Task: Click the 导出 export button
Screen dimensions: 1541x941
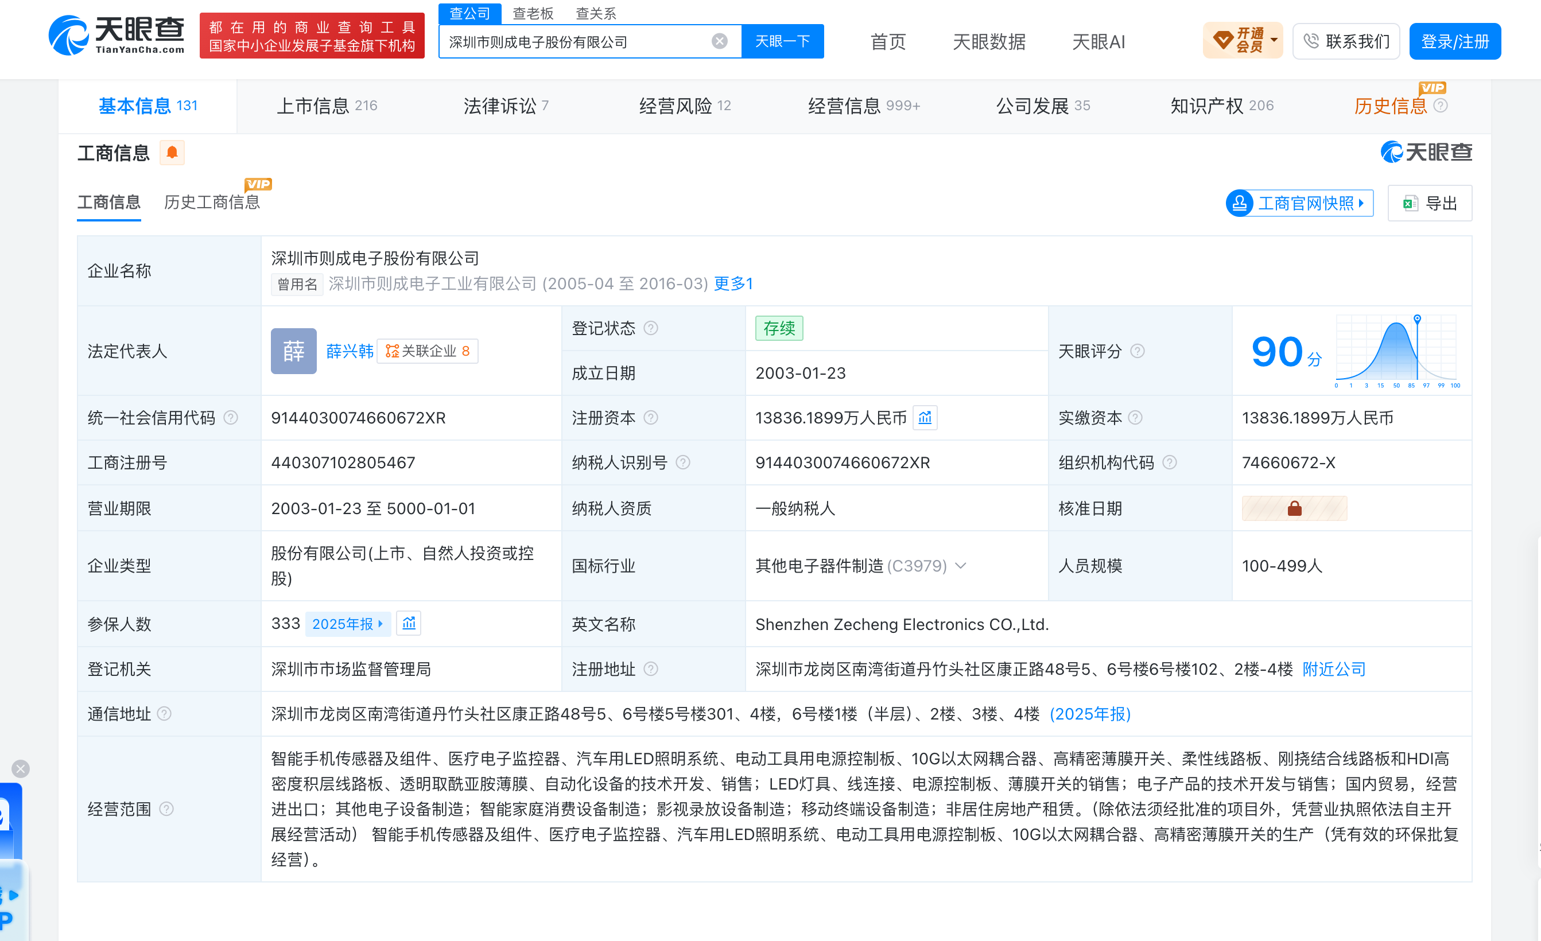Action: (1430, 203)
